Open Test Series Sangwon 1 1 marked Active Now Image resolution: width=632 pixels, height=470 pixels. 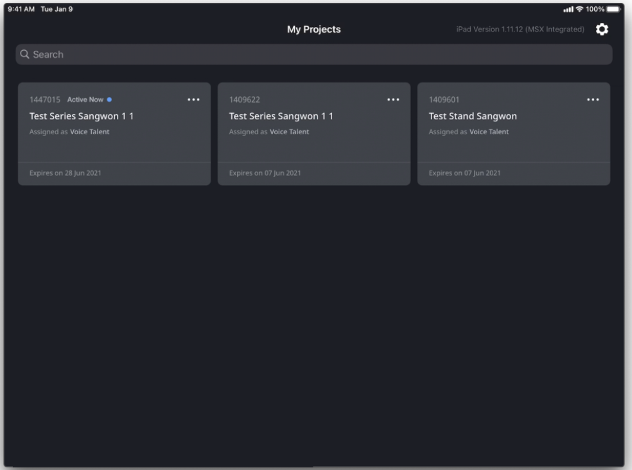click(82, 116)
